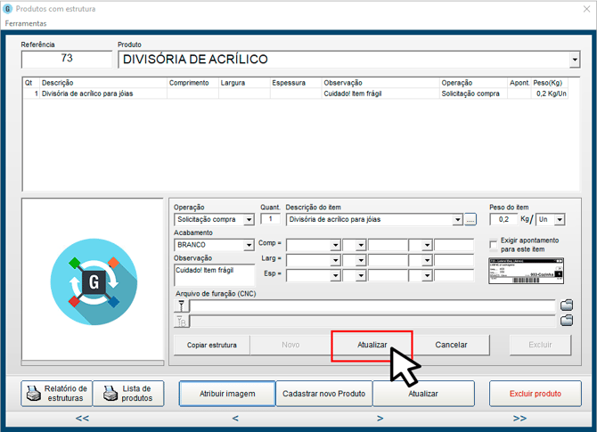597x432 pixels.
Task: Click the Largura column header
Action: click(244, 83)
